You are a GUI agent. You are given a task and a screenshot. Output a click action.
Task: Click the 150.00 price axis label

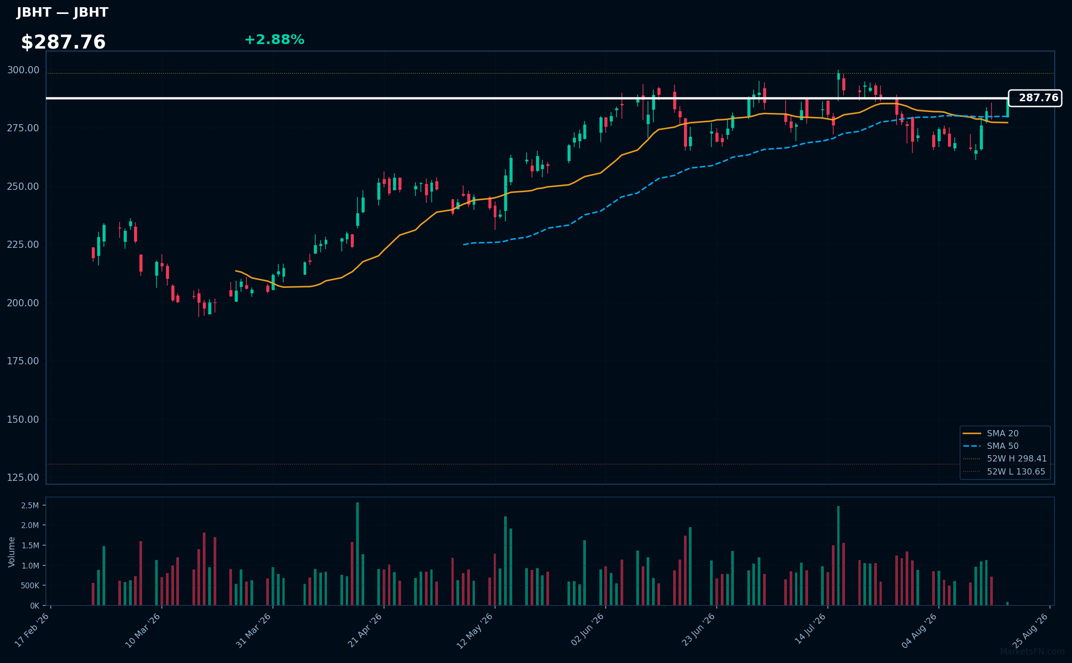(x=23, y=420)
